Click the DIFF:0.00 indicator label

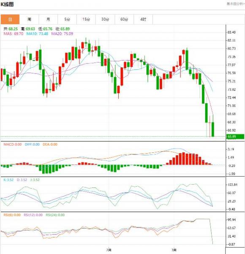pos(32,144)
